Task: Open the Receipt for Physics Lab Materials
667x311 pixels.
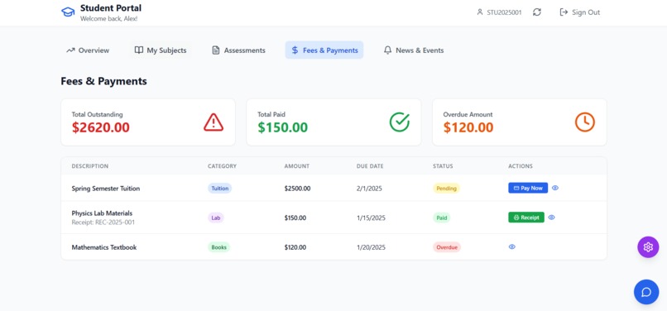Action: [x=526, y=218]
